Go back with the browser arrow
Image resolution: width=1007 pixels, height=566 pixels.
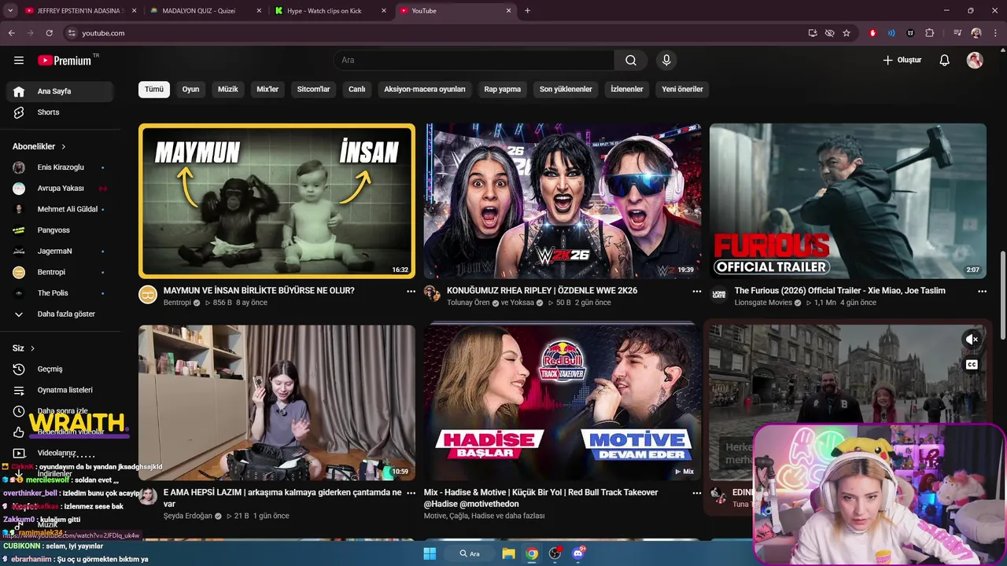click(x=11, y=33)
